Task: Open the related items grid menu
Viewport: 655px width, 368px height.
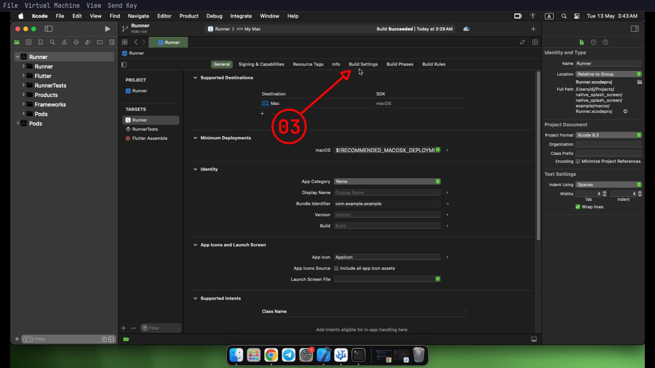Action: (x=125, y=42)
